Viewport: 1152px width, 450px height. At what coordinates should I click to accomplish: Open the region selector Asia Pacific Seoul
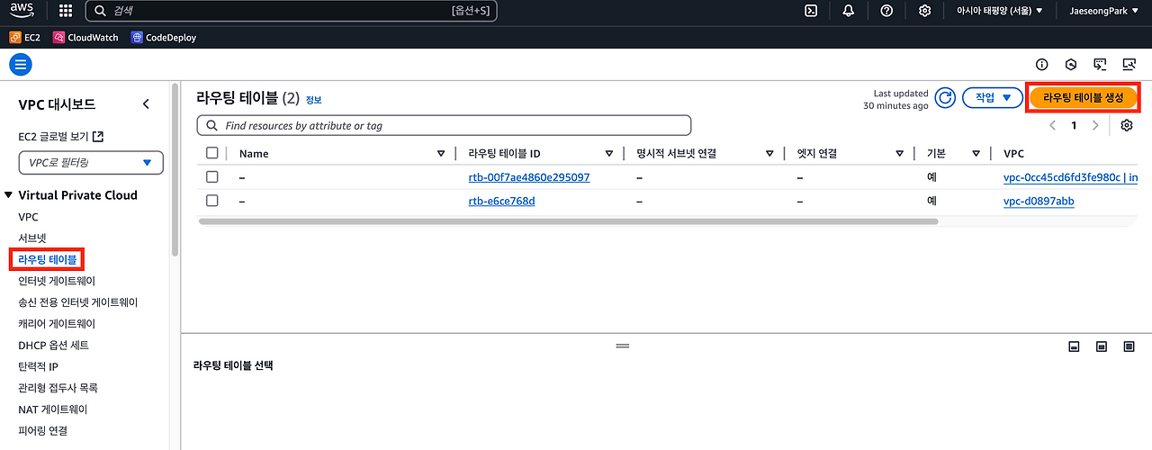pyautogui.click(x=999, y=11)
